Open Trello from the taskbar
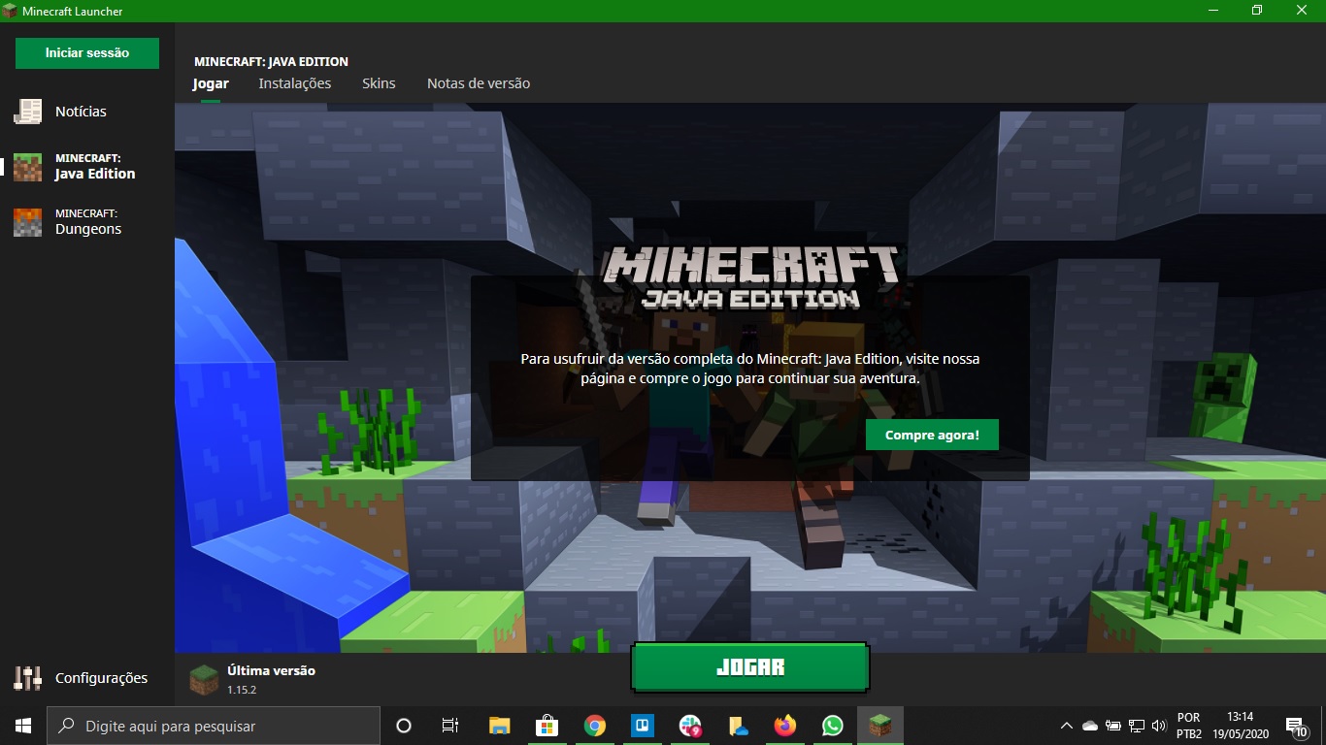Screen dimensions: 1326x745 tap(643, 726)
